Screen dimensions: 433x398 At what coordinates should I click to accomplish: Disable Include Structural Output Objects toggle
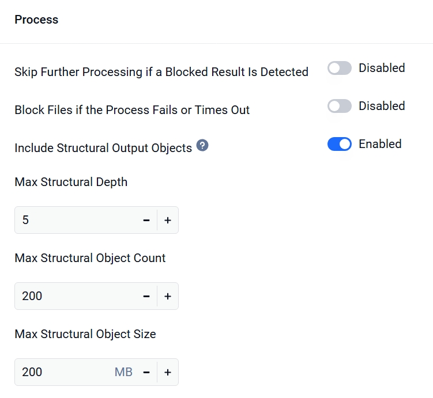[340, 144]
